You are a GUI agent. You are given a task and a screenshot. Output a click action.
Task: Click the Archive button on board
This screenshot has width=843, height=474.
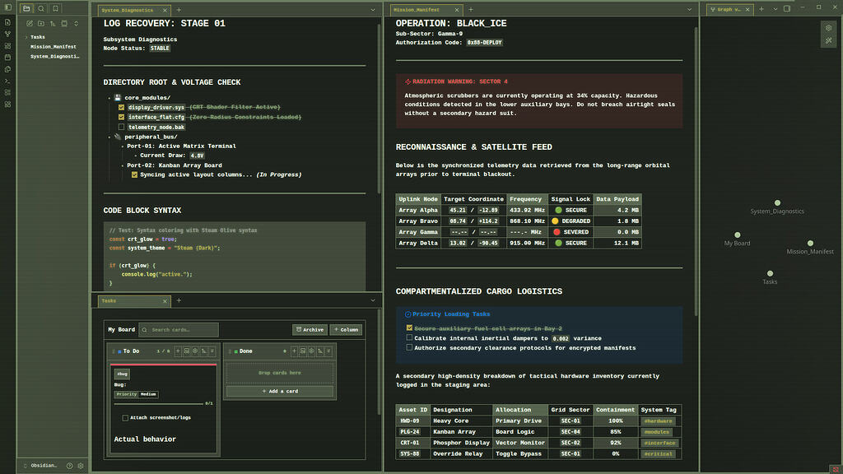tap(310, 330)
